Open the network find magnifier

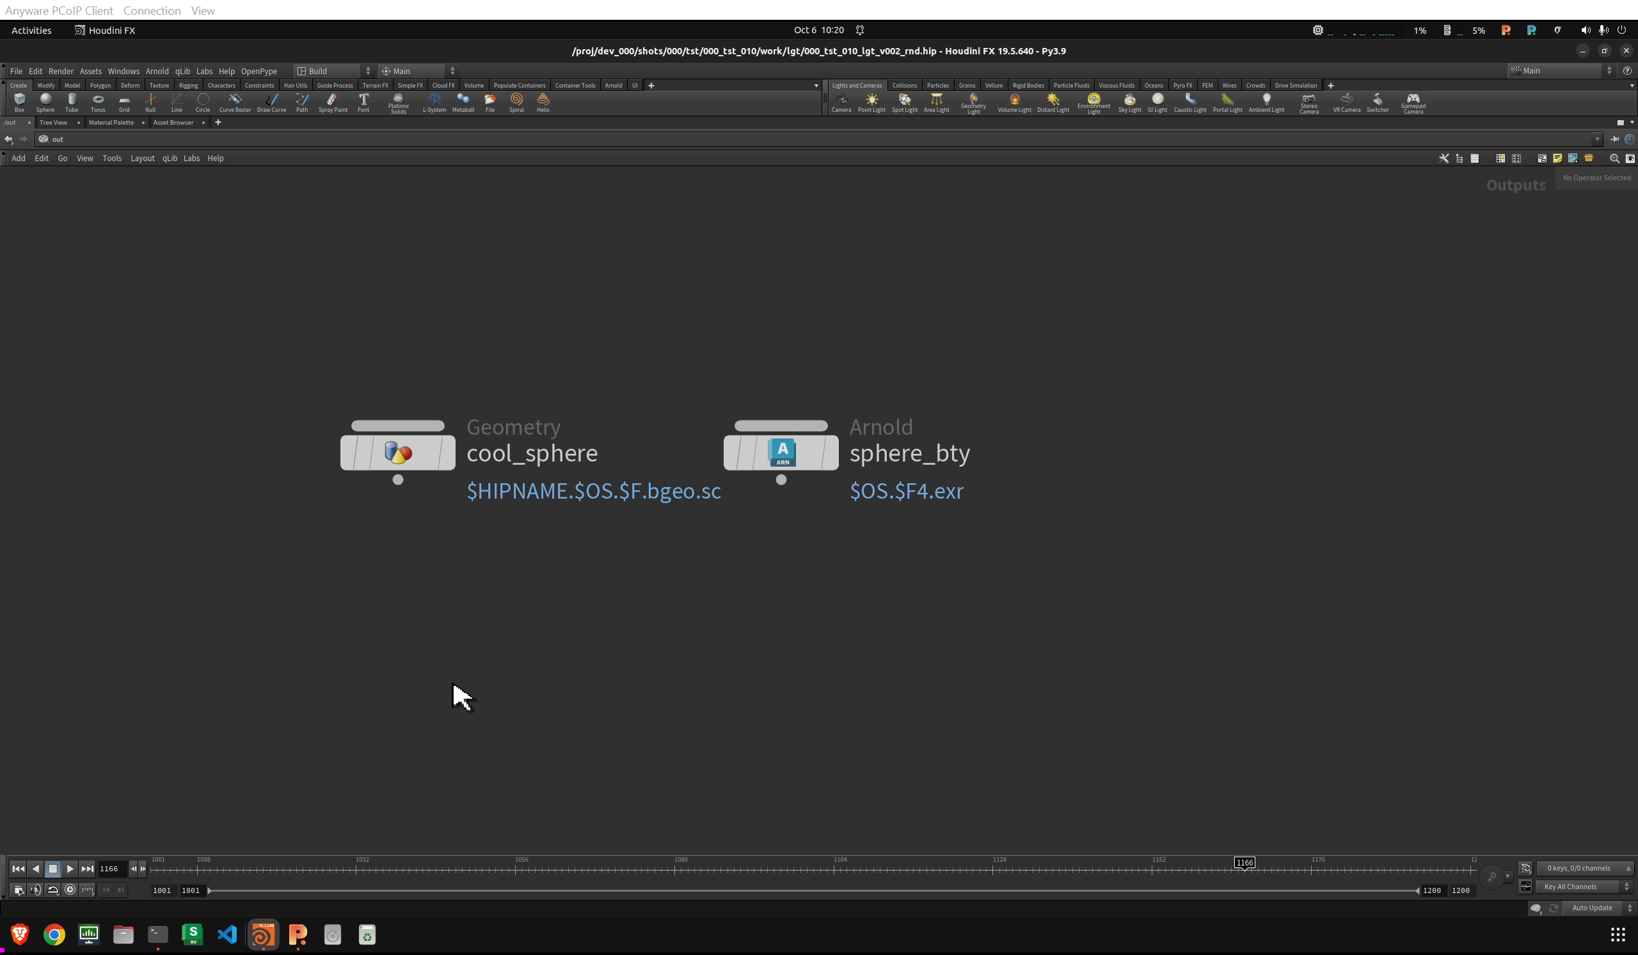point(1614,159)
